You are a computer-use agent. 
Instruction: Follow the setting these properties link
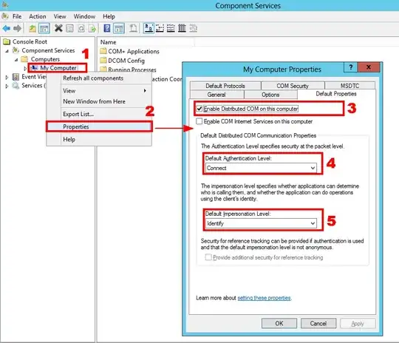264,298
